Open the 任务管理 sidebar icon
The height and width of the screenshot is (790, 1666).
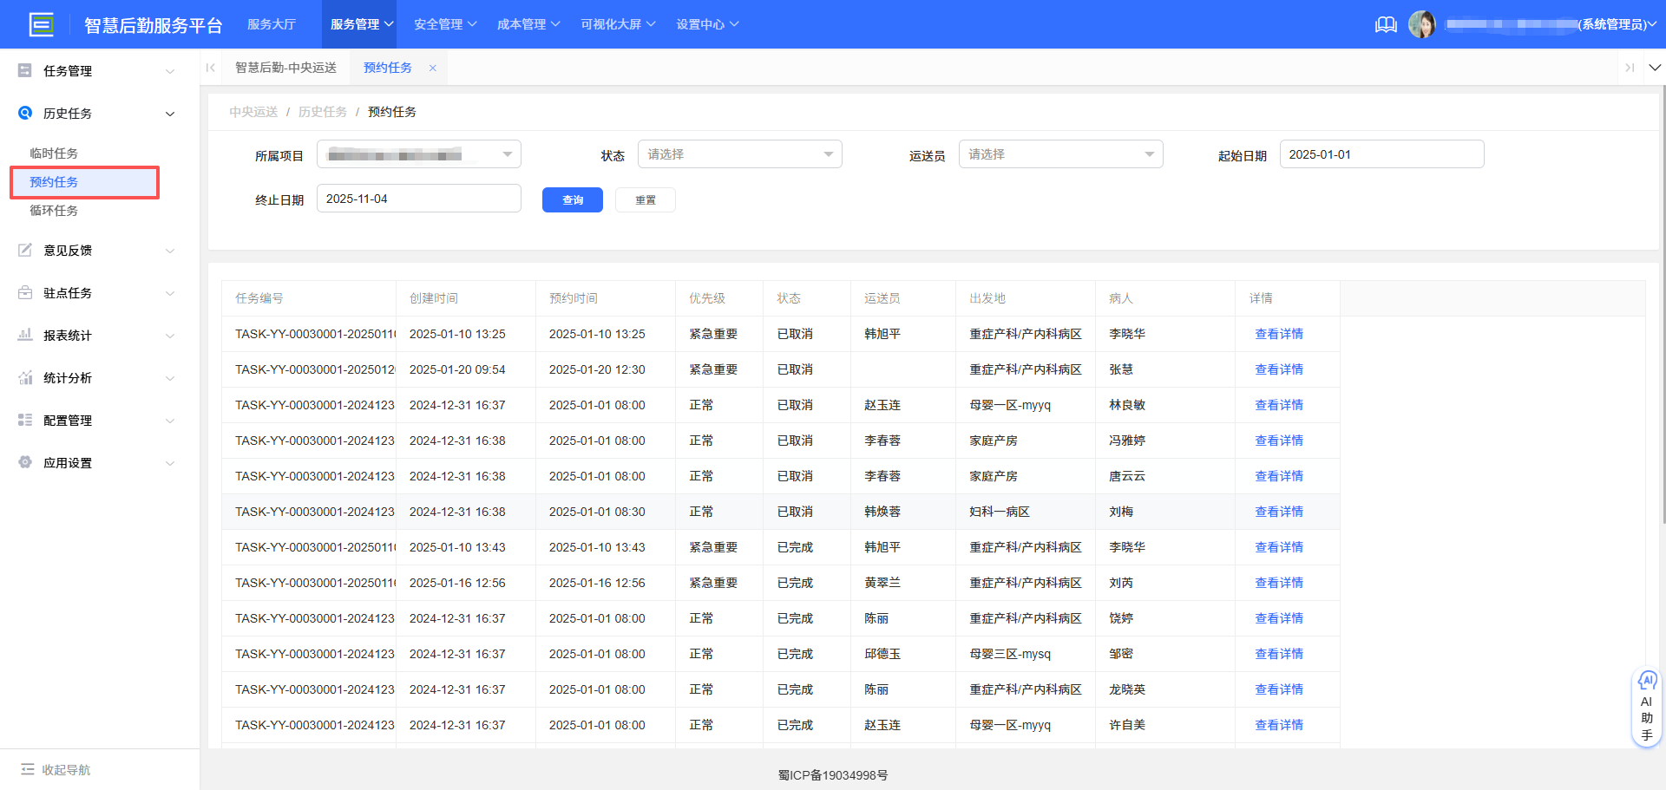pos(24,70)
